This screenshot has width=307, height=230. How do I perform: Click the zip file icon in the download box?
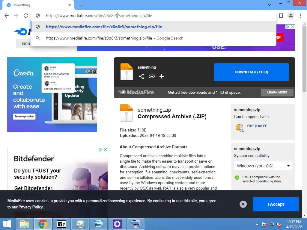click(127, 72)
